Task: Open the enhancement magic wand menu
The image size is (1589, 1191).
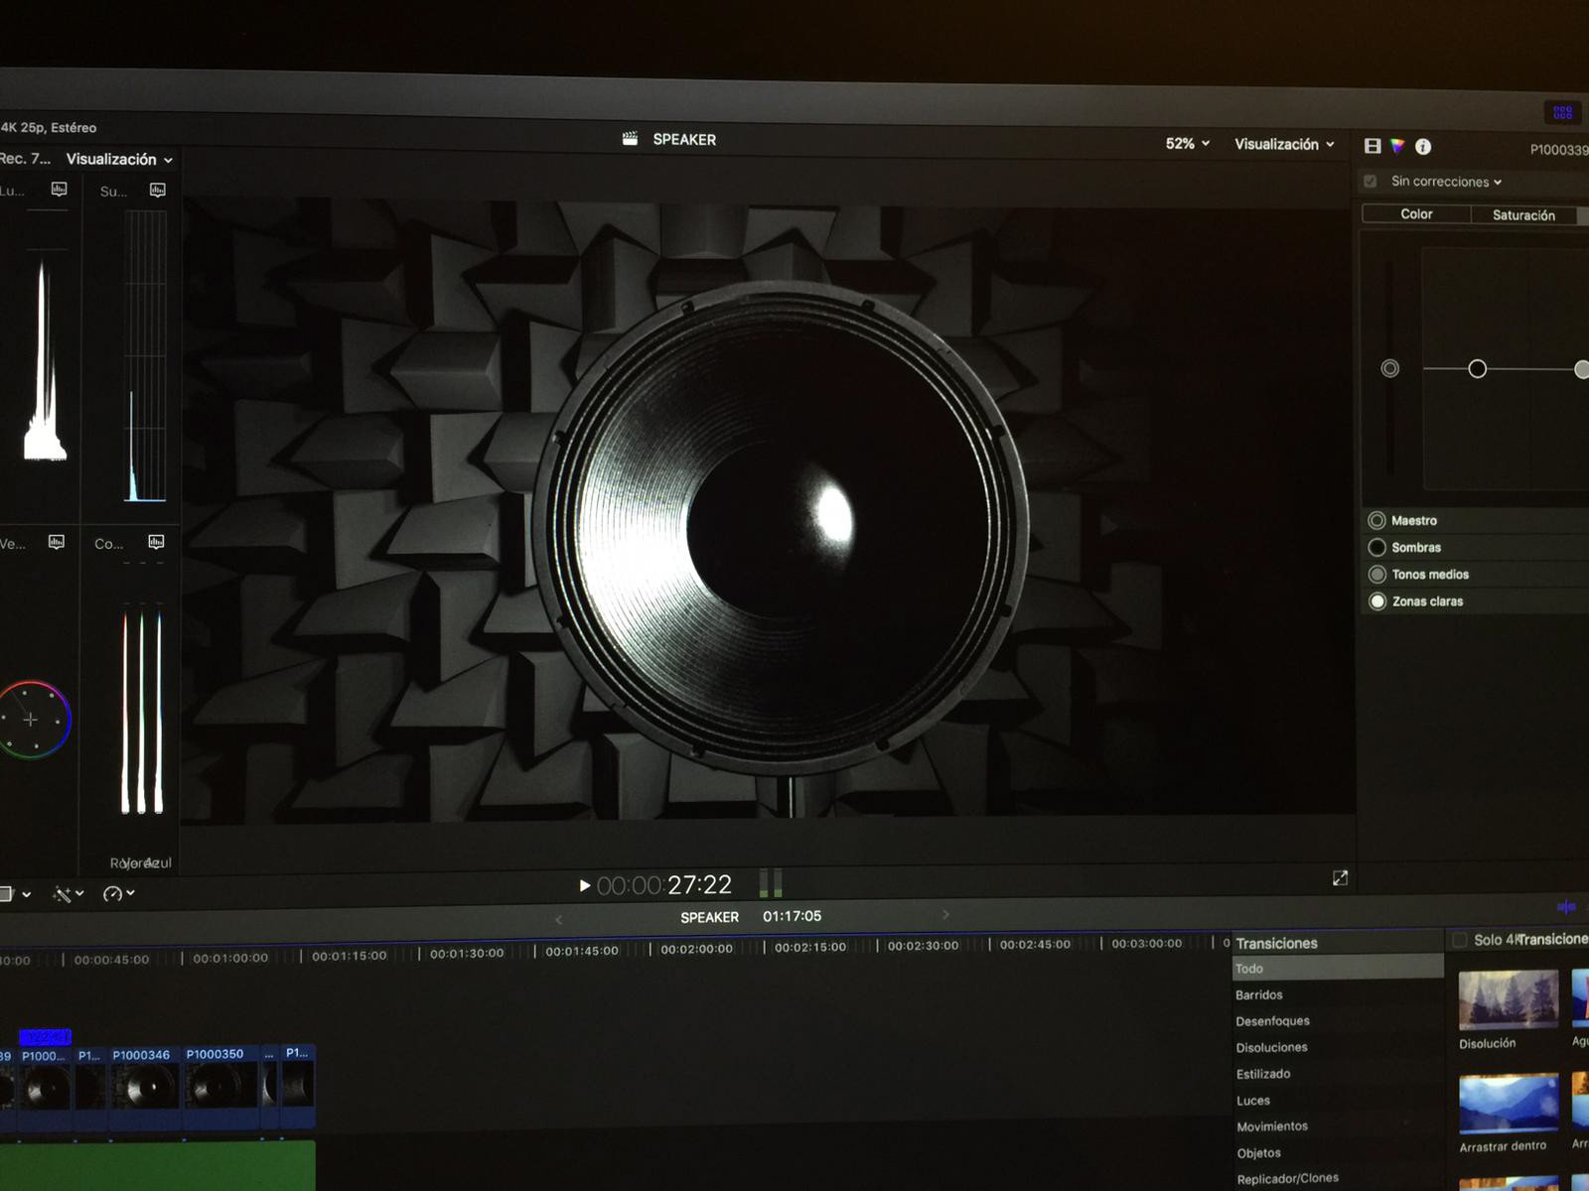Action: pyautogui.click(x=69, y=894)
